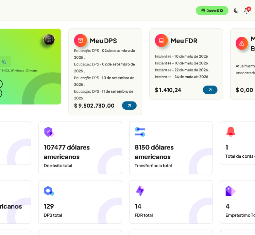
Task: Open the notifications bell icon
Action: 247,11
